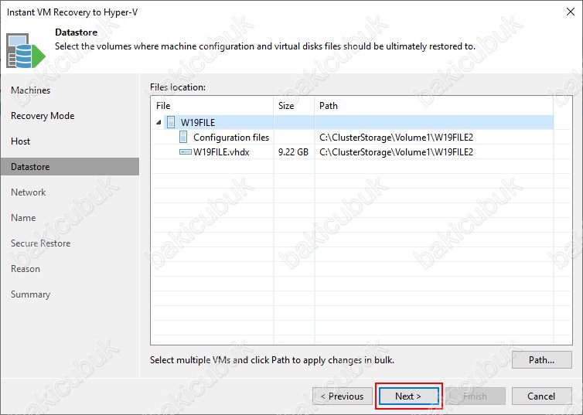Select the Datastore step in sidebar
The width and height of the screenshot is (583, 415).
tap(70, 166)
